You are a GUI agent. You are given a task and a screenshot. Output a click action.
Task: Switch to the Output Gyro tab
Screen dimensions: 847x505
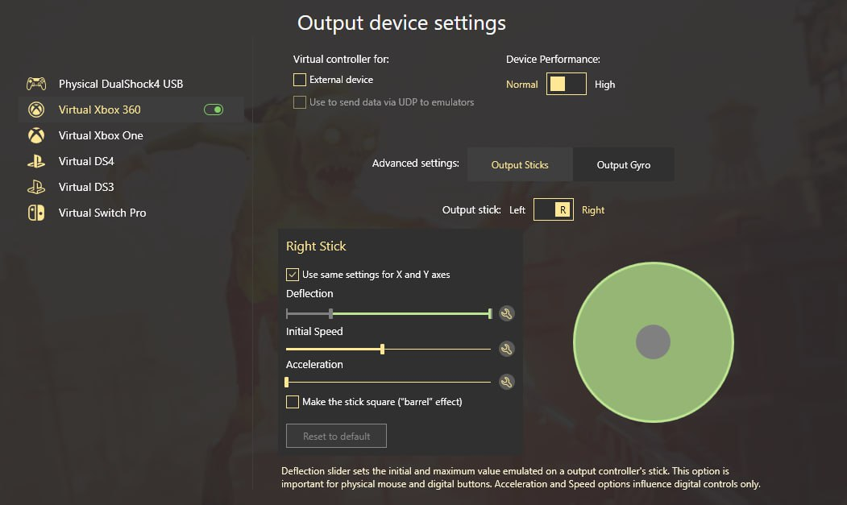pos(624,164)
